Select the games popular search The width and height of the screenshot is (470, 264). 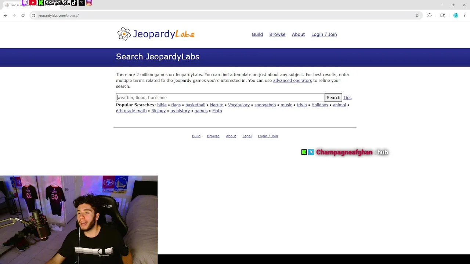[201, 111]
